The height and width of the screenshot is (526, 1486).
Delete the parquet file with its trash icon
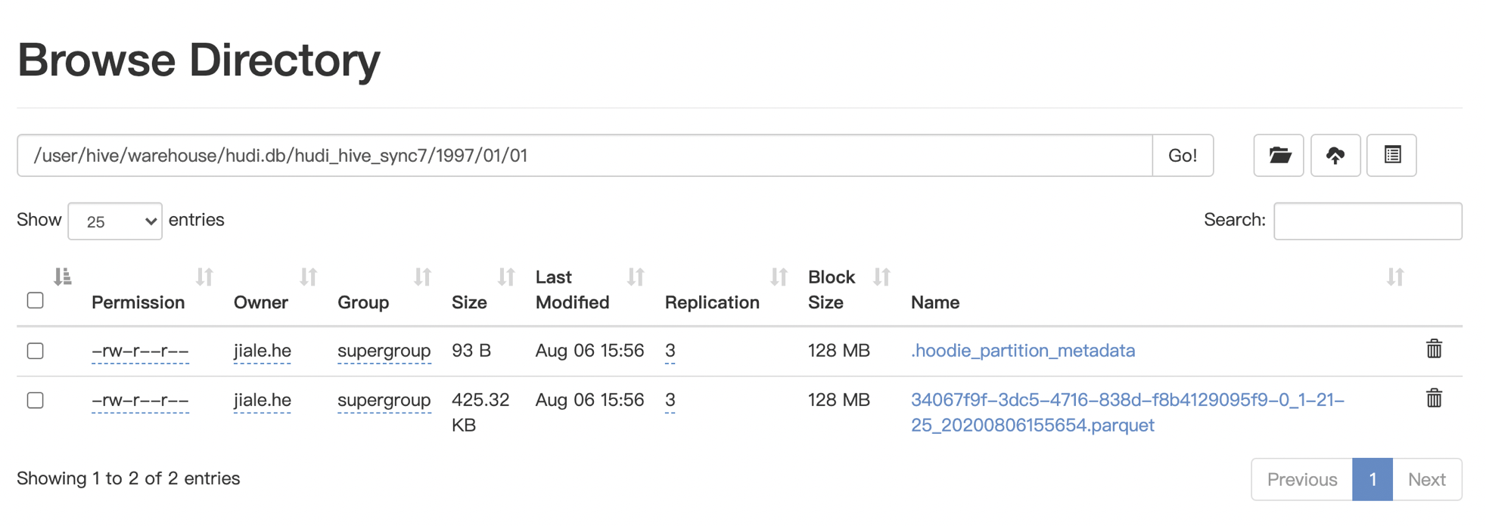coord(1434,398)
